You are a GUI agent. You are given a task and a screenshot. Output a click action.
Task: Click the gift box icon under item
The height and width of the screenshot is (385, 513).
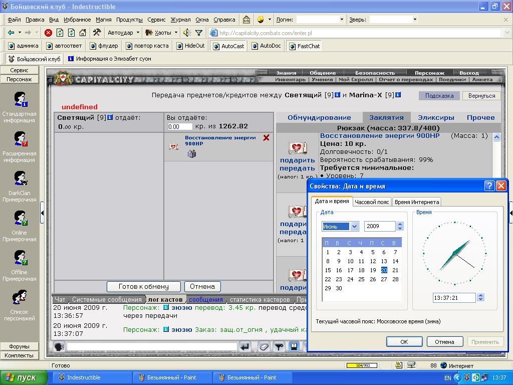point(192,153)
